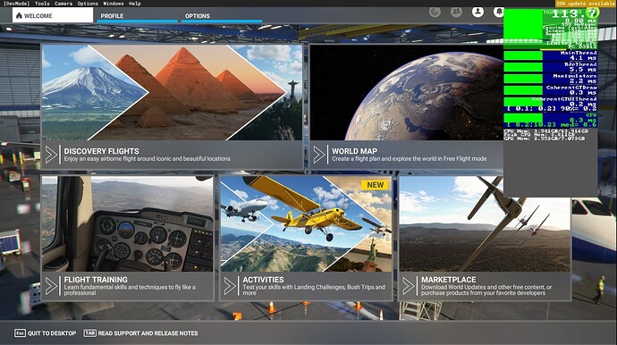Open the Options menu in the DevMode bar
Screen dimensions: 617x345
[x=88, y=4]
